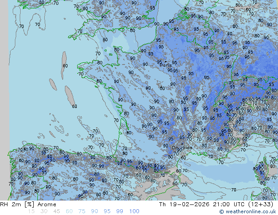Click the Dourbies city dot marker
Image resolution: width=278 pixels, height=215 pixels.
(x=182, y=144)
